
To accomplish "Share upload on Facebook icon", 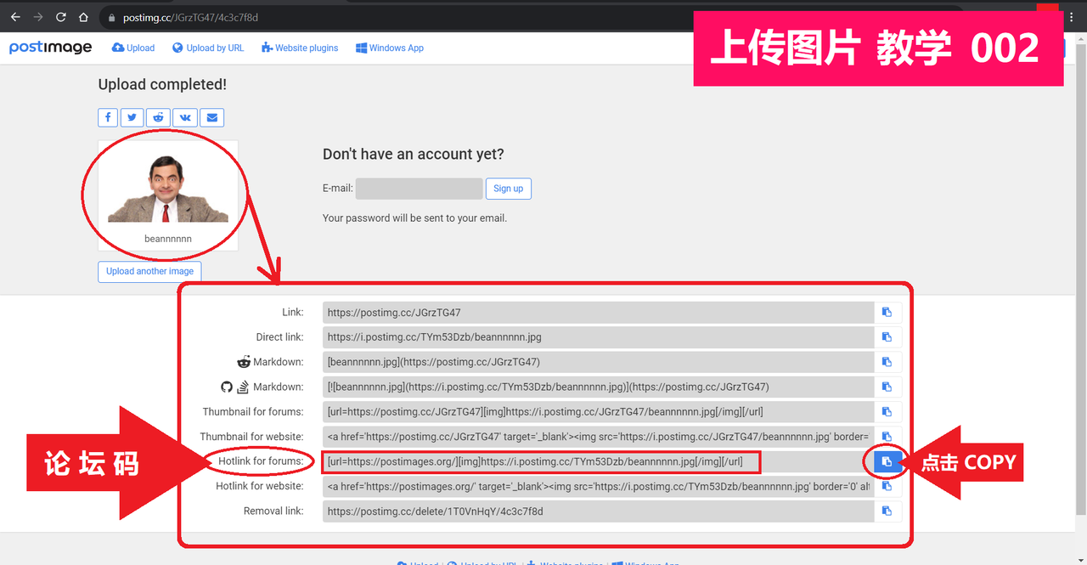I will 108,117.
